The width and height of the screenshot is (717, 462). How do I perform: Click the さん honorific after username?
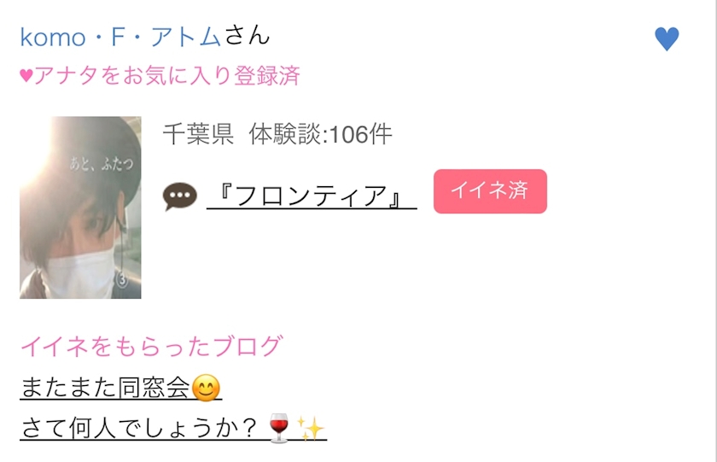coord(247,36)
